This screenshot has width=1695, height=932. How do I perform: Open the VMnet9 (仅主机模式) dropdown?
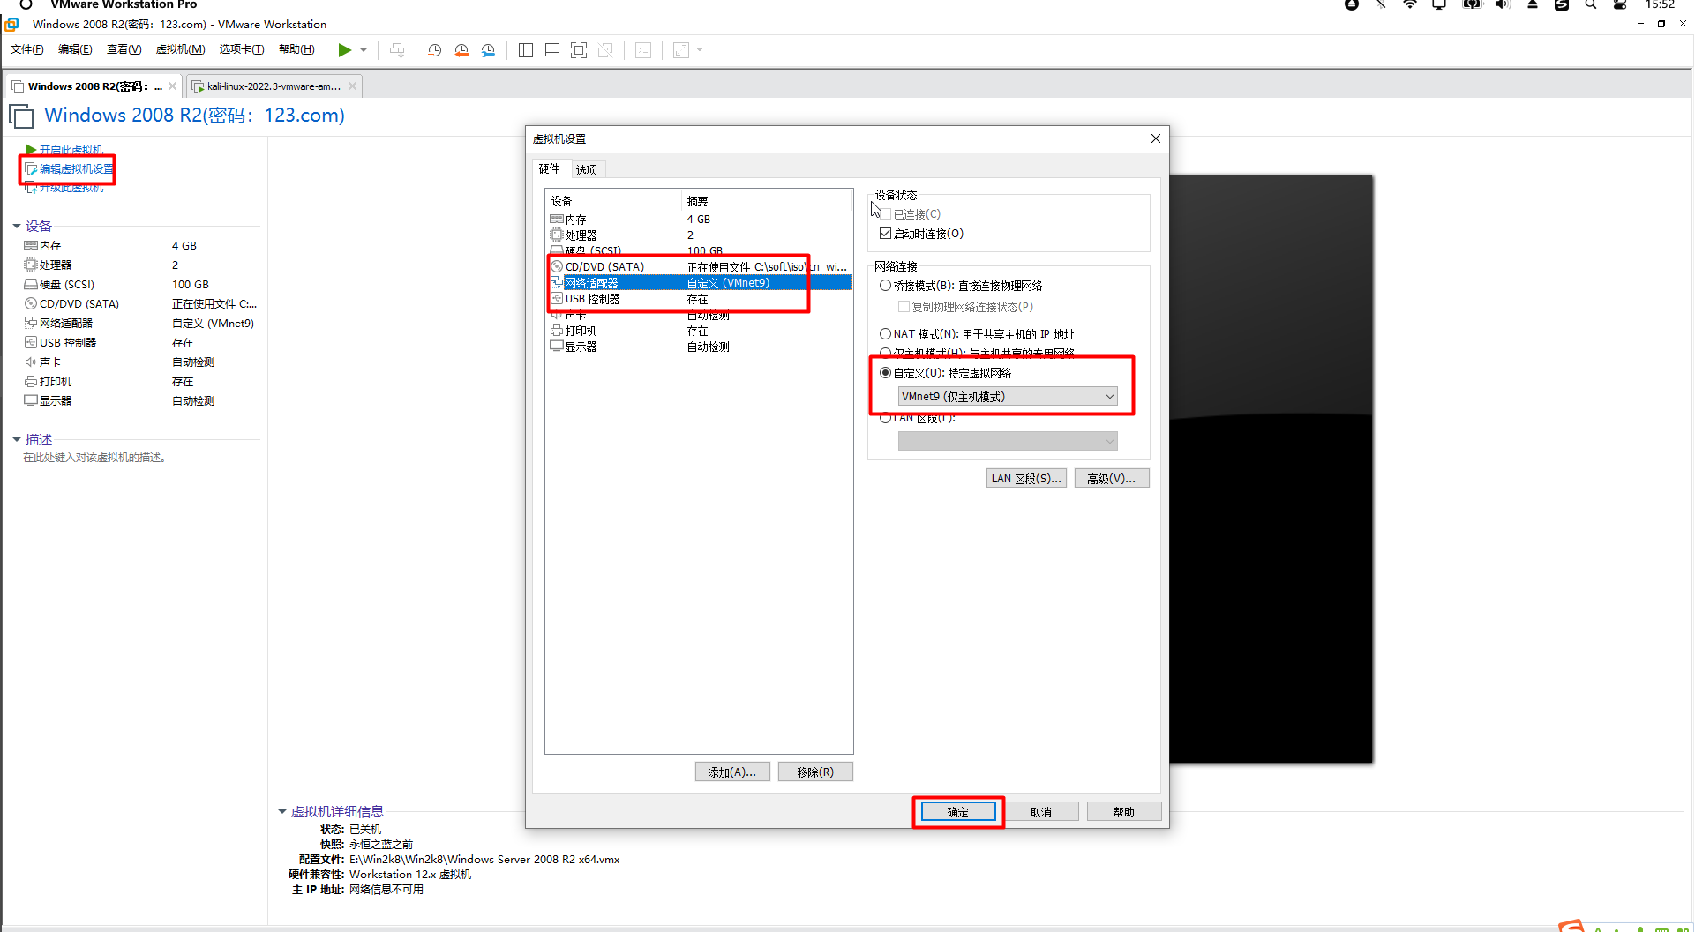point(1008,397)
